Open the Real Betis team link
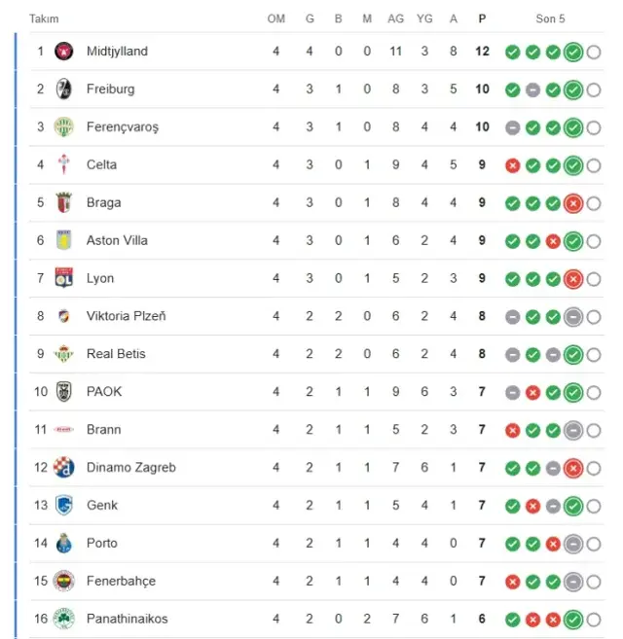The image size is (623, 639). [x=116, y=354]
